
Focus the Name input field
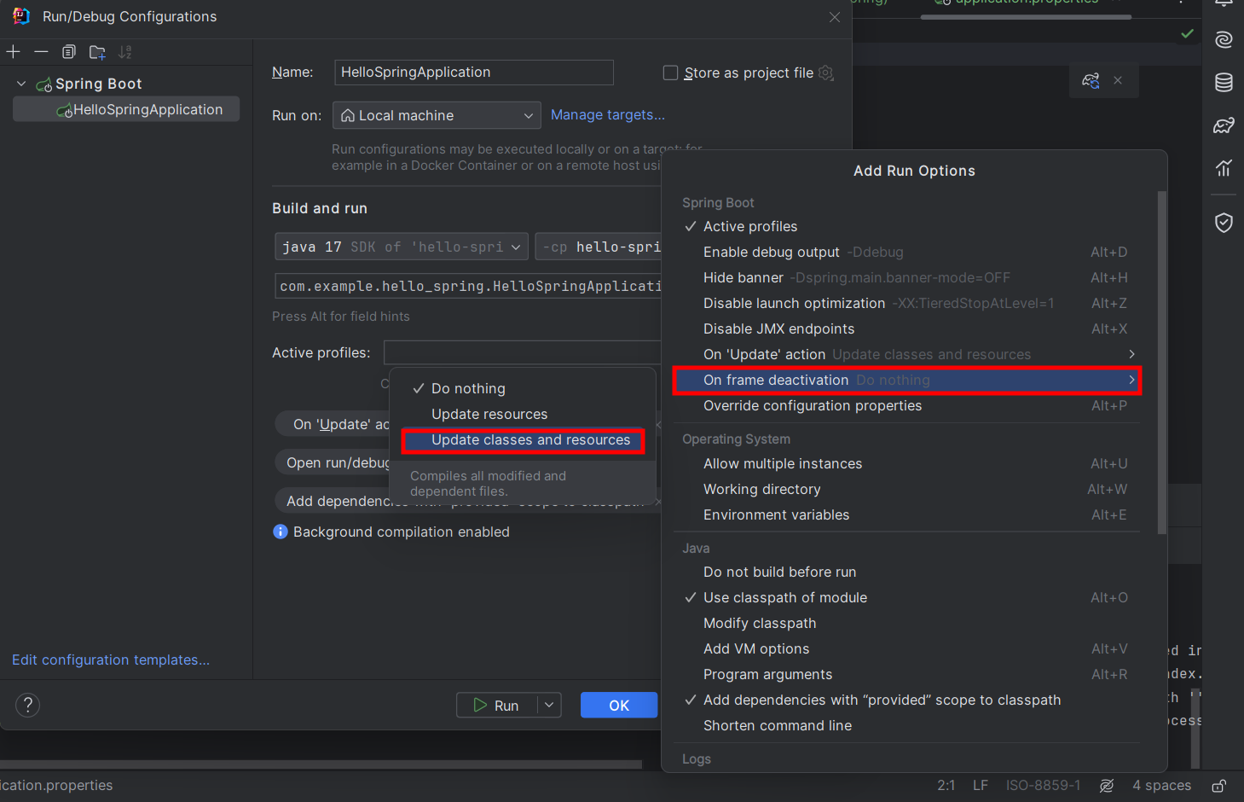pos(474,73)
